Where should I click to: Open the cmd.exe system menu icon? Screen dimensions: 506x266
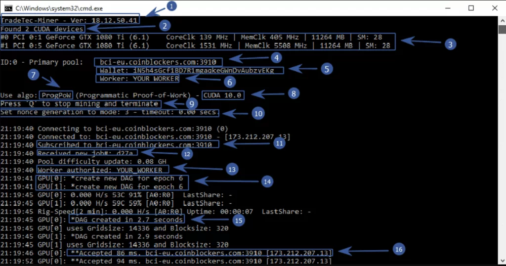point(8,8)
